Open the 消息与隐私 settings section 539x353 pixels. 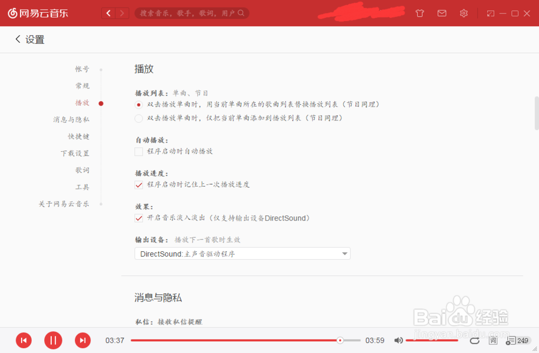71,119
